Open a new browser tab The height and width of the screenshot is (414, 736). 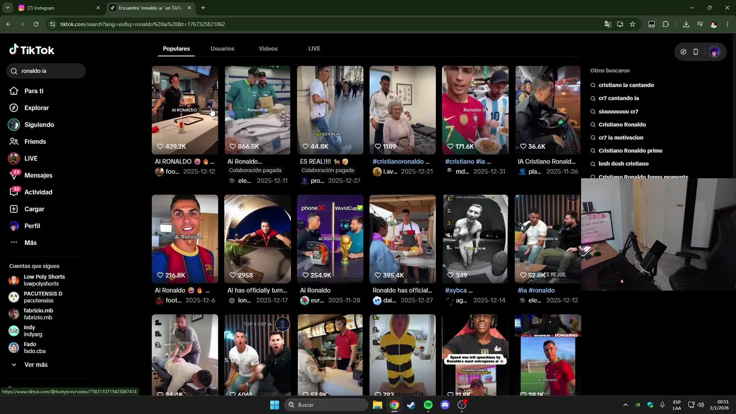pos(203,8)
